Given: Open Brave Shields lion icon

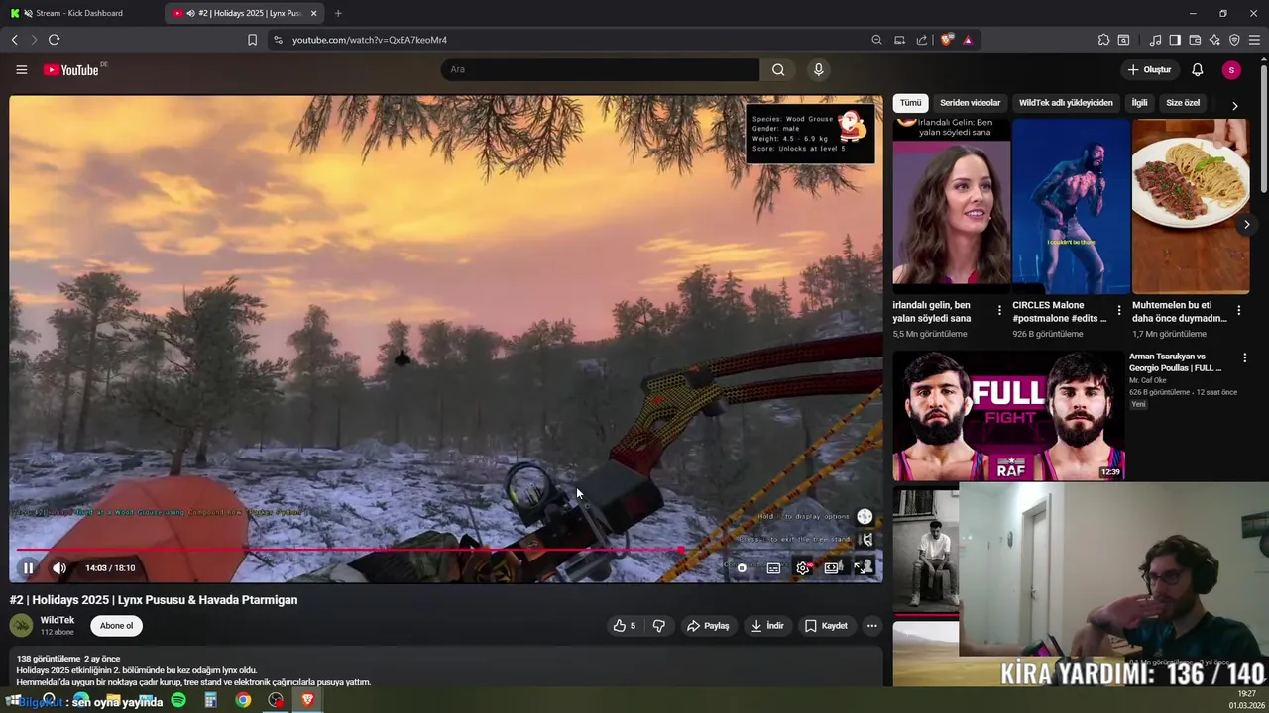Looking at the screenshot, I should pyautogui.click(x=947, y=40).
